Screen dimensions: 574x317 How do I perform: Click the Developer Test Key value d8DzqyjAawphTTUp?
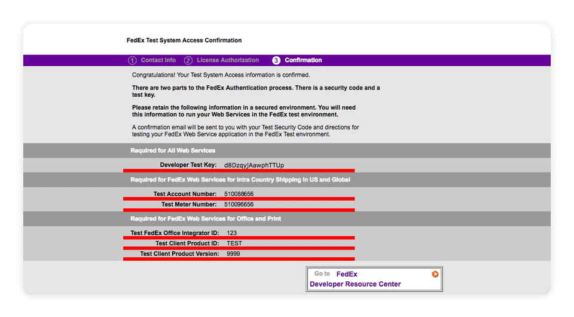point(254,165)
